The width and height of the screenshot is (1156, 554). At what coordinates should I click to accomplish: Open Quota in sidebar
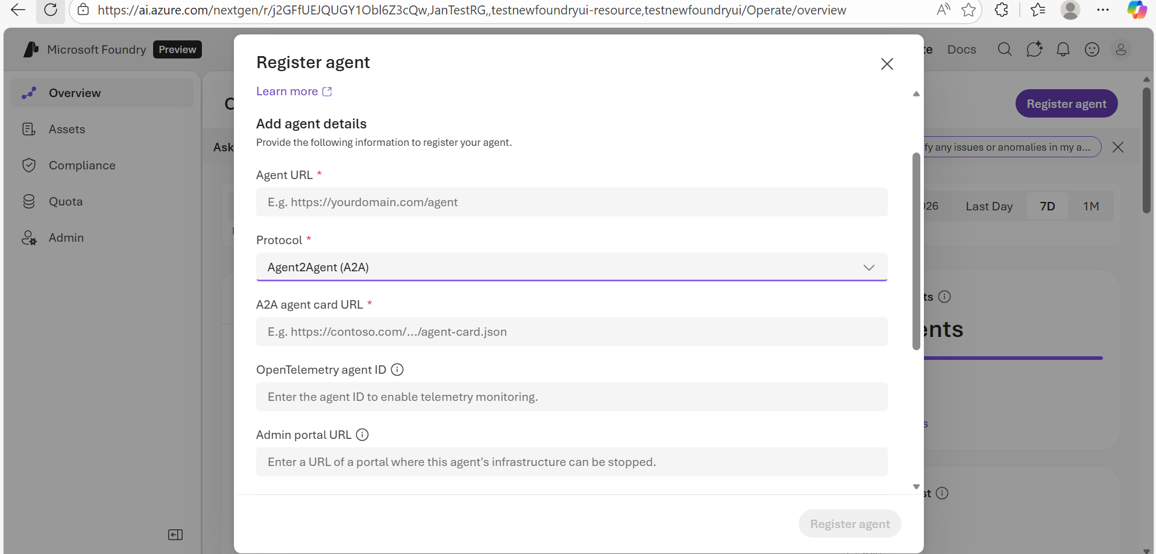point(102,201)
